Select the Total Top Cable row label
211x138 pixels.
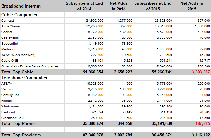(17, 72)
